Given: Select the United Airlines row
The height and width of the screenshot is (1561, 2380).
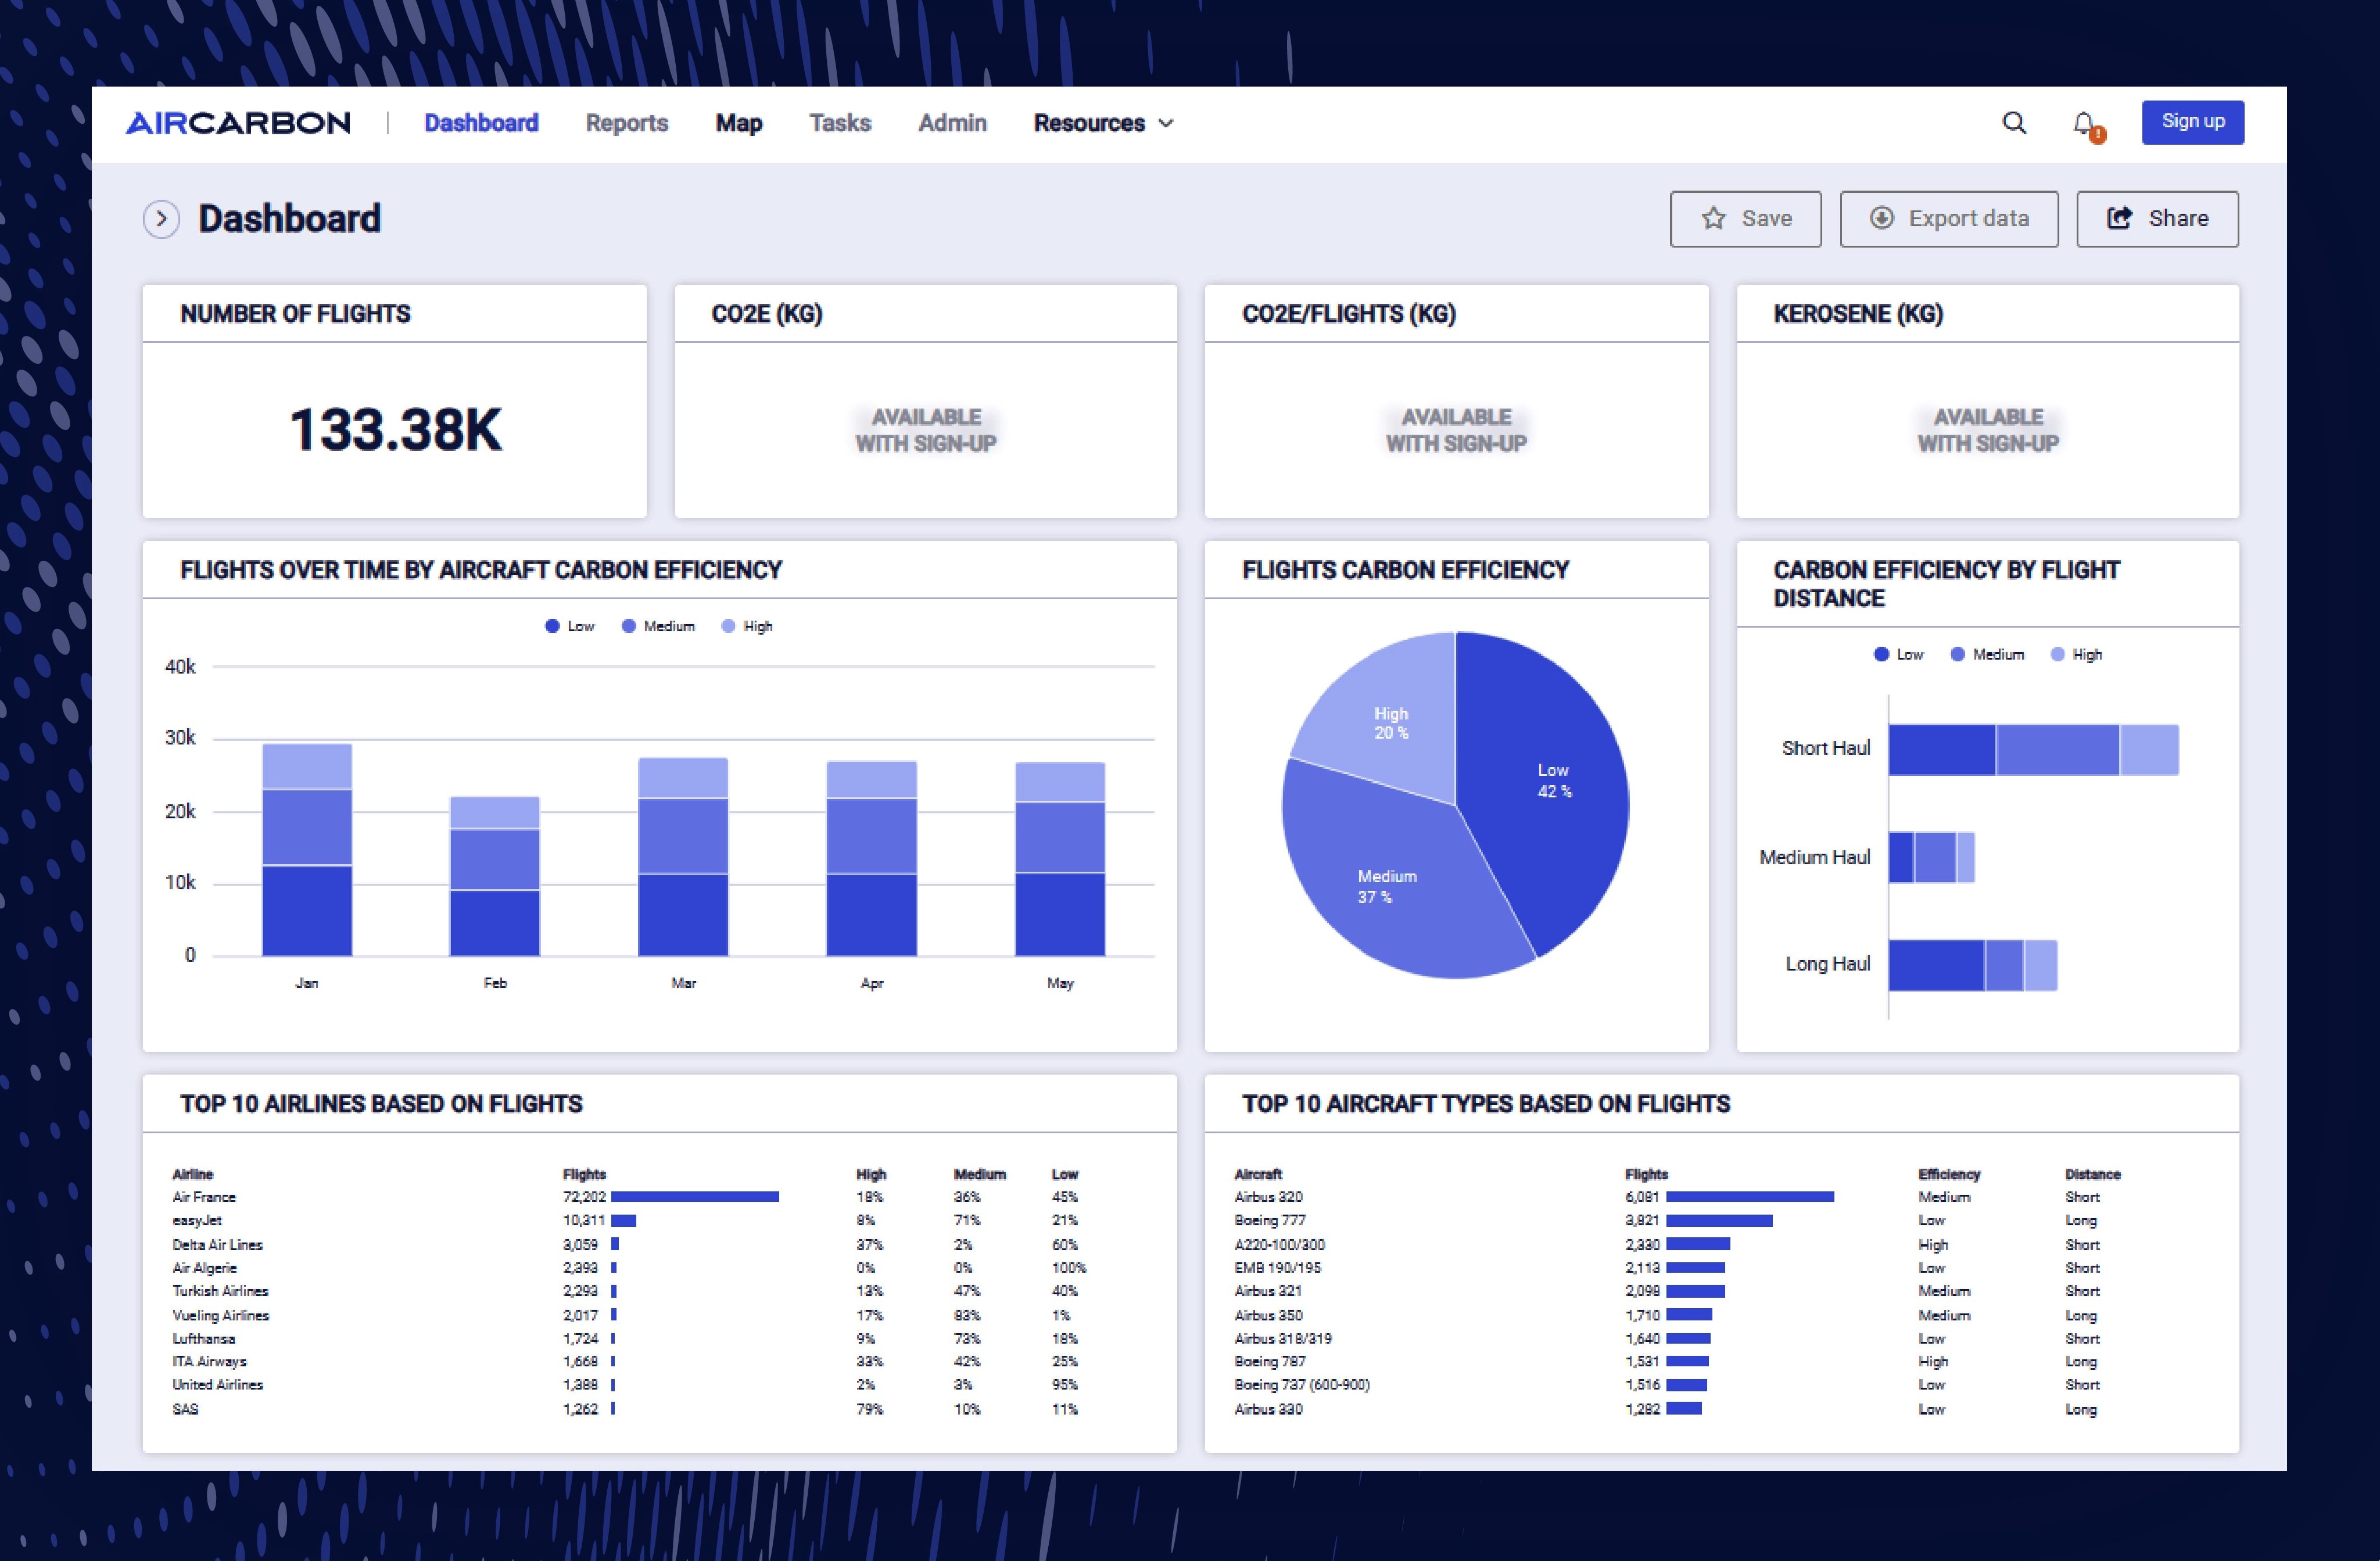Looking at the screenshot, I should coord(630,1385).
